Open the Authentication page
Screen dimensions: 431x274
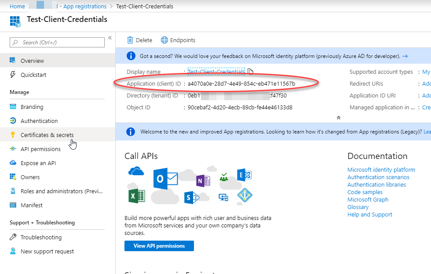[x=58, y=120]
